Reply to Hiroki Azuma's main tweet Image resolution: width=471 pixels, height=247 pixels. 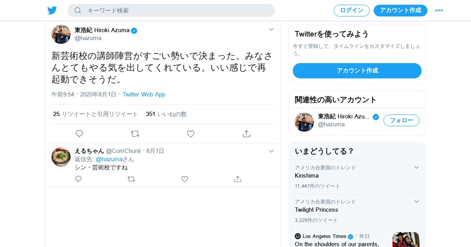(x=79, y=134)
